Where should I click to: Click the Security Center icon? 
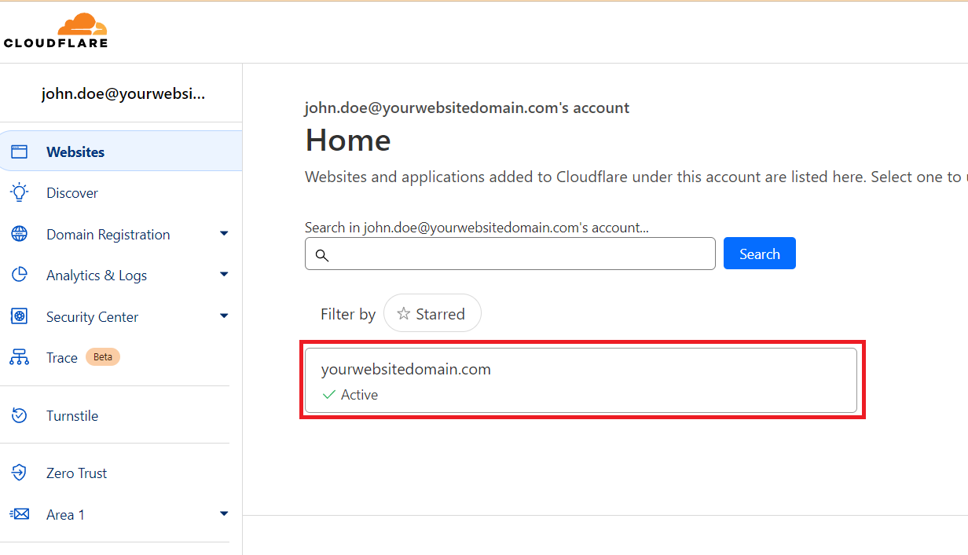pyautogui.click(x=19, y=316)
